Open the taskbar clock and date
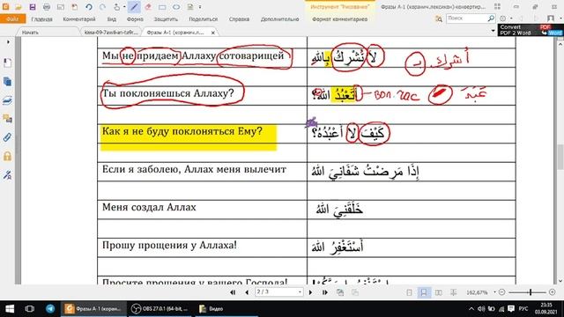Viewport: 564px width, 317px height. (x=546, y=309)
